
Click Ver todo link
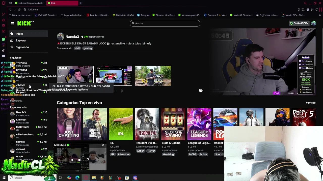(x=311, y=103)
